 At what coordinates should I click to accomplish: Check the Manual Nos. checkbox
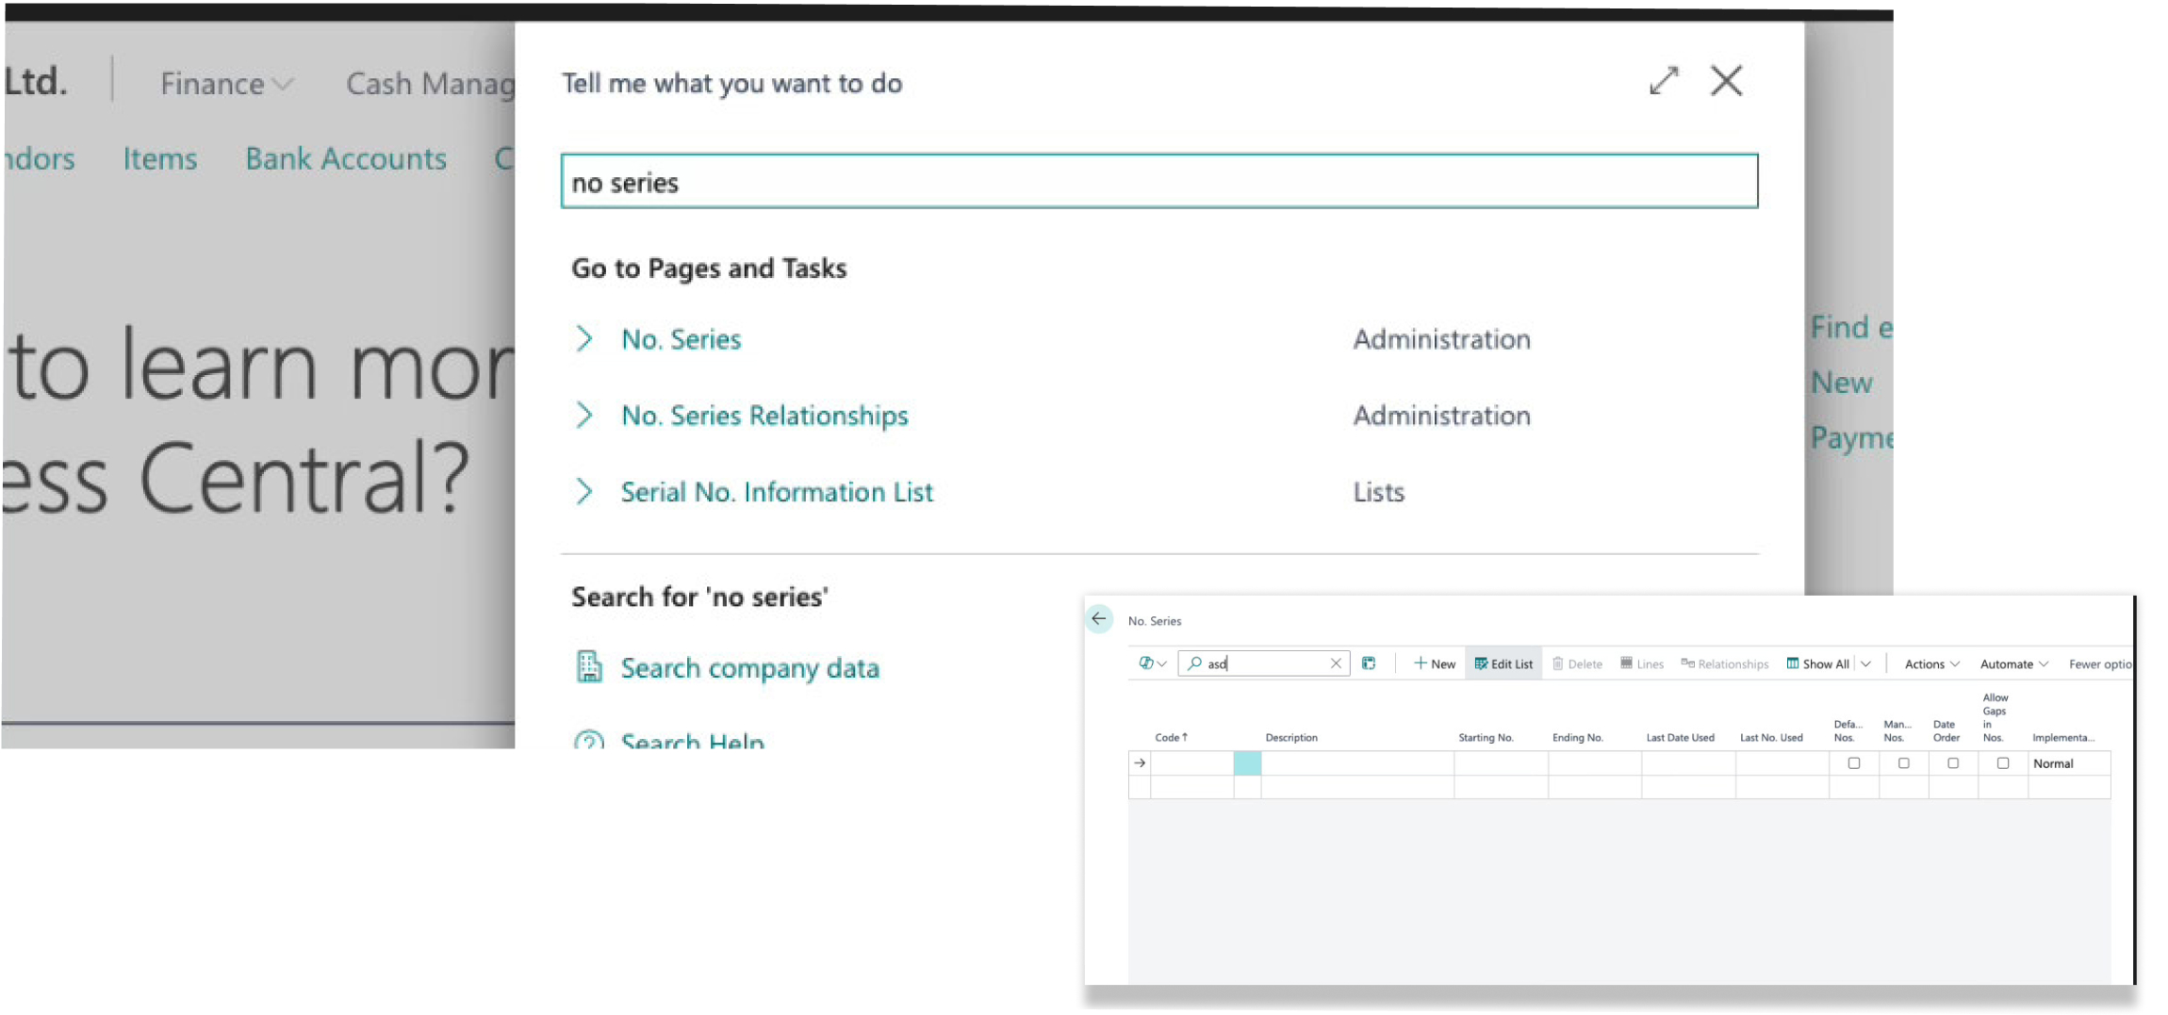[1903, 762]
